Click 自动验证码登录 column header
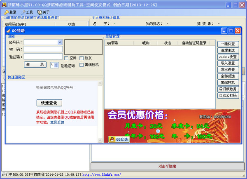 [x=194, y=43]
